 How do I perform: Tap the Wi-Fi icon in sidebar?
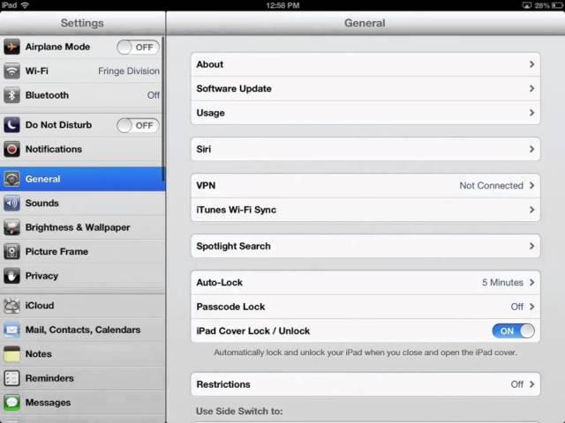coord(12,71)
